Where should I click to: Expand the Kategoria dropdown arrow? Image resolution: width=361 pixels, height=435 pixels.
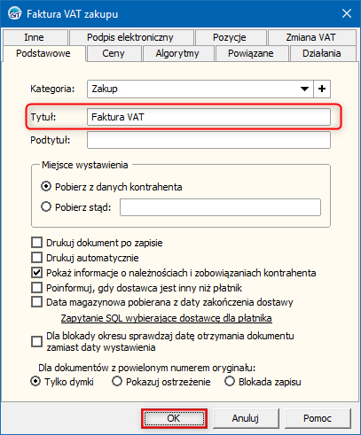[304, 89]
